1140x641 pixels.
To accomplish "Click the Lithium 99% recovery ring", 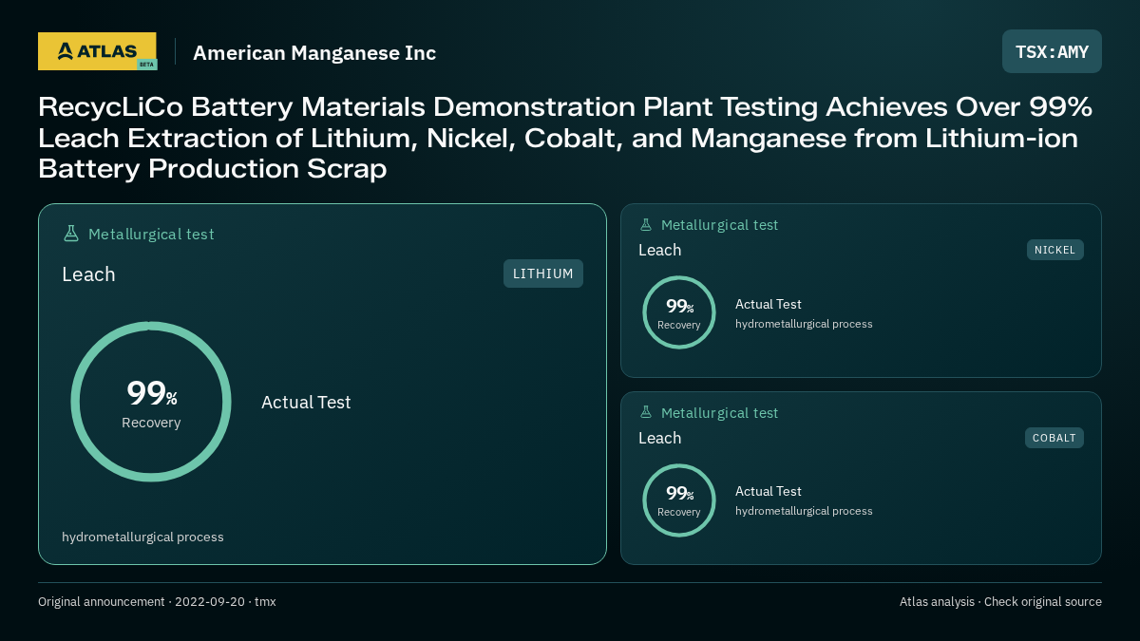I will coord(151,402).
